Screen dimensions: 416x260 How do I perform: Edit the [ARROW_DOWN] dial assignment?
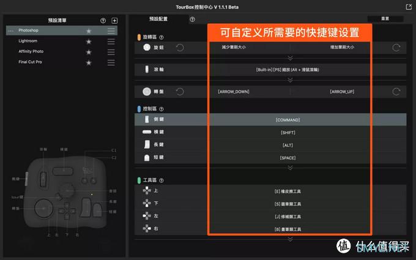[234, 92]
